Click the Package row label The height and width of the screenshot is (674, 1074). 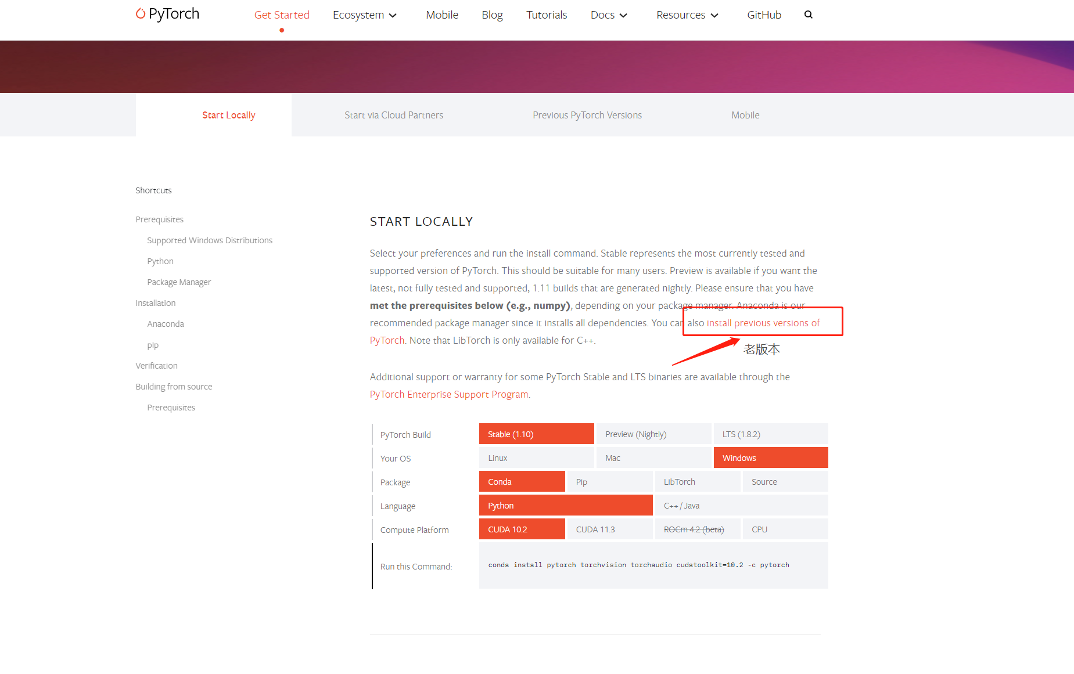[x=395, y=482]
